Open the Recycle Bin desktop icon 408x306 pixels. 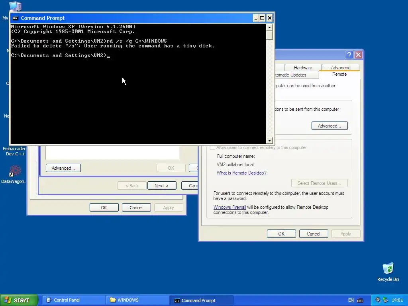point(388,268)
